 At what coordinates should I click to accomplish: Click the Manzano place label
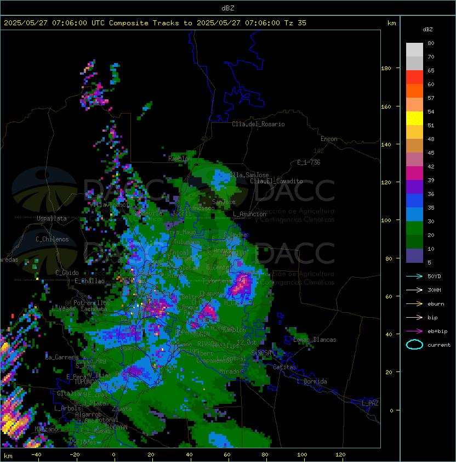pos(46,429)
